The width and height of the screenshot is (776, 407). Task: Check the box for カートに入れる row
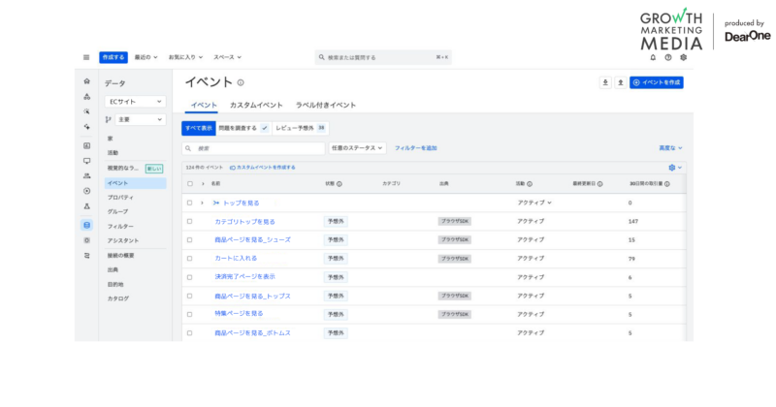click(x=190, y=259)
